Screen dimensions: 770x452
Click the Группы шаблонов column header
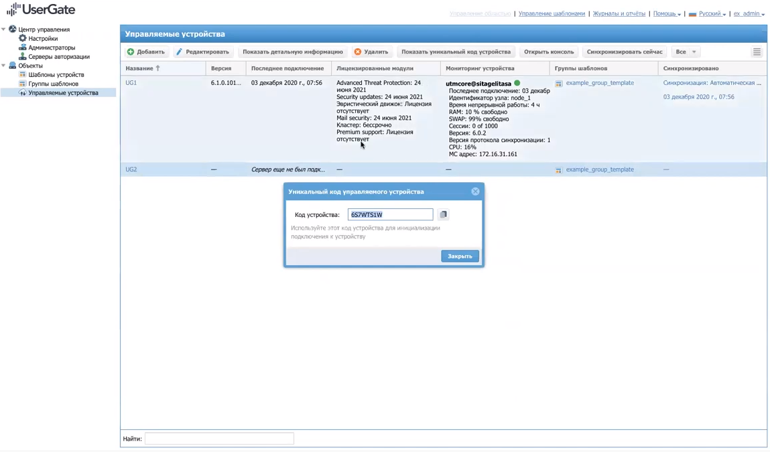(x=604, y=68)
